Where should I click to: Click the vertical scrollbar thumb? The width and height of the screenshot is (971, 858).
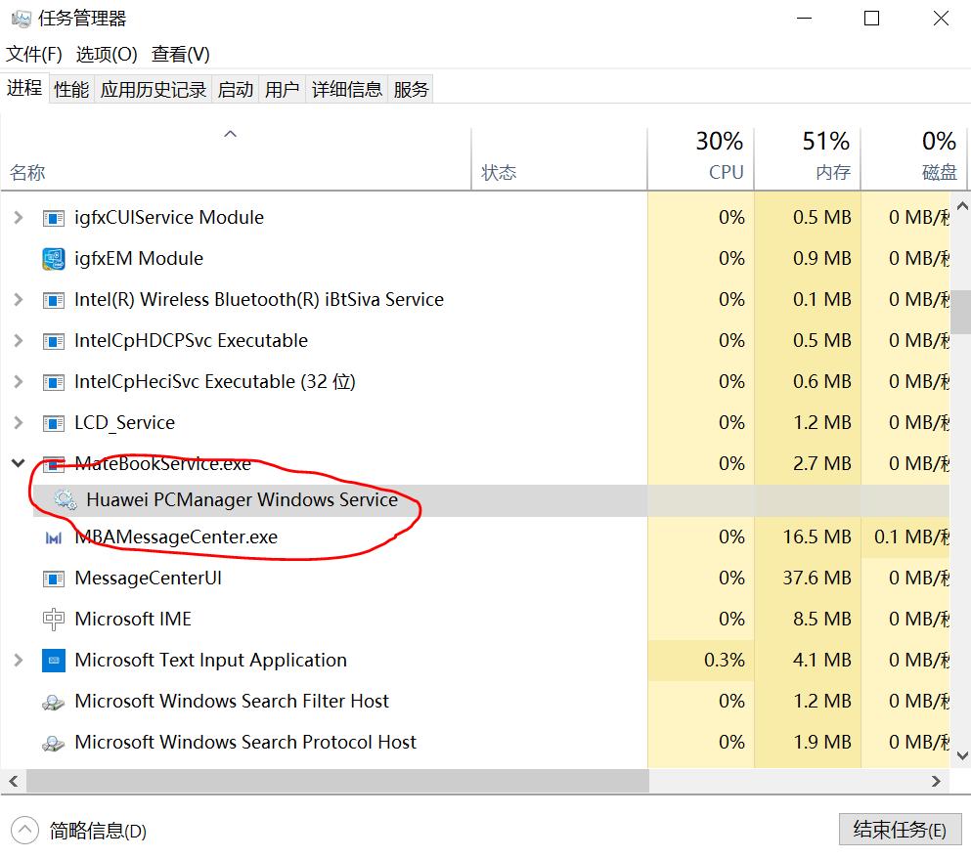(960, 313)
